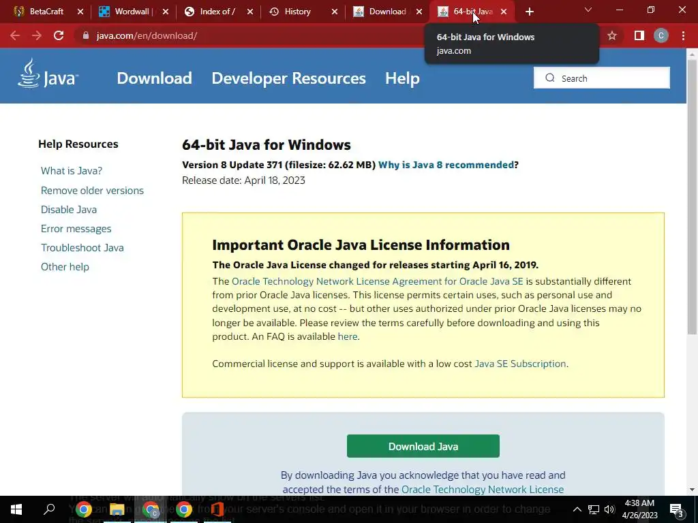698x523 pixels.
Task: Open the What is Java? link
Action: (71, 171)
